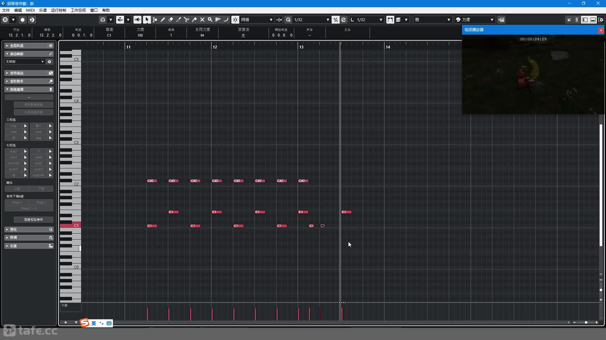
Task: Open the 文件 menu
Action: point(6,10)
